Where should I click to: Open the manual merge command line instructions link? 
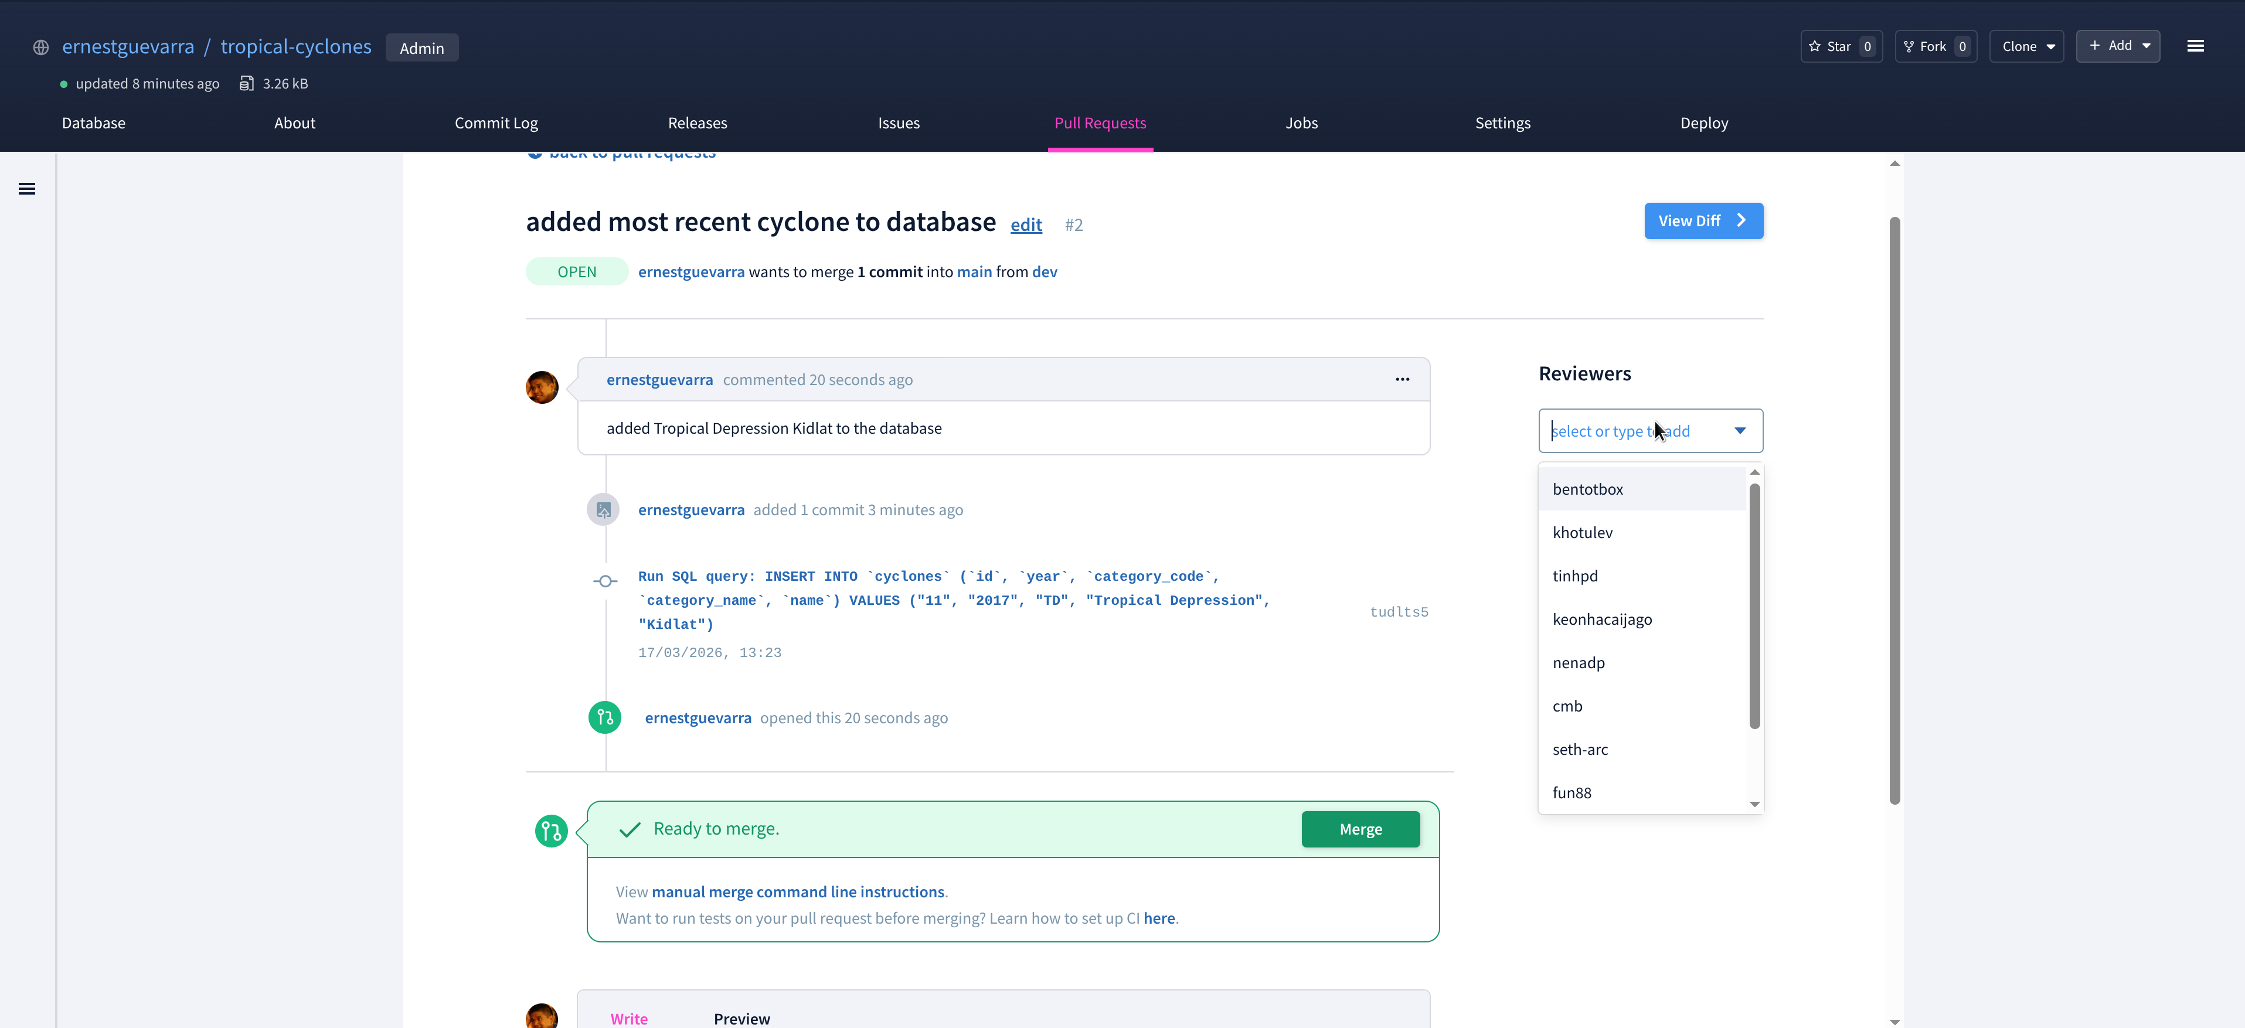797,892
